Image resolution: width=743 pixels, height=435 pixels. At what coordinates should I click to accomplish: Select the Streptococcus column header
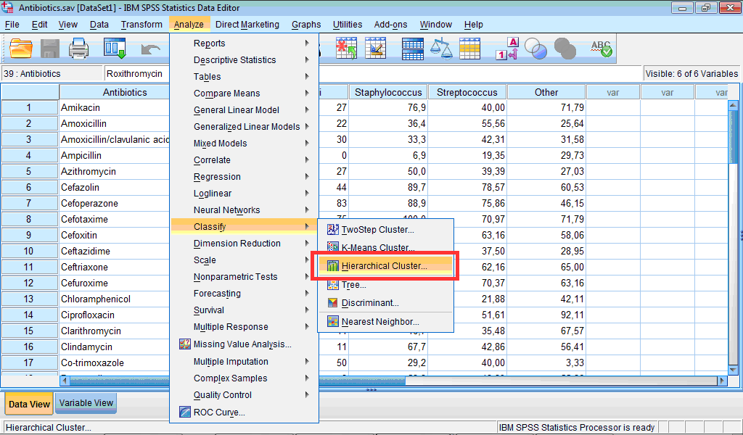(467, 92)
